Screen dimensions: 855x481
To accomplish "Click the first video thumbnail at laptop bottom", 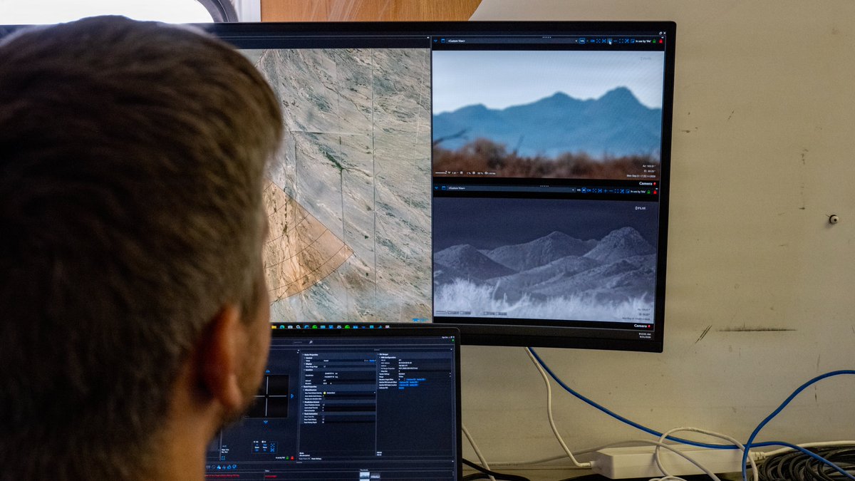I will 364,475.
